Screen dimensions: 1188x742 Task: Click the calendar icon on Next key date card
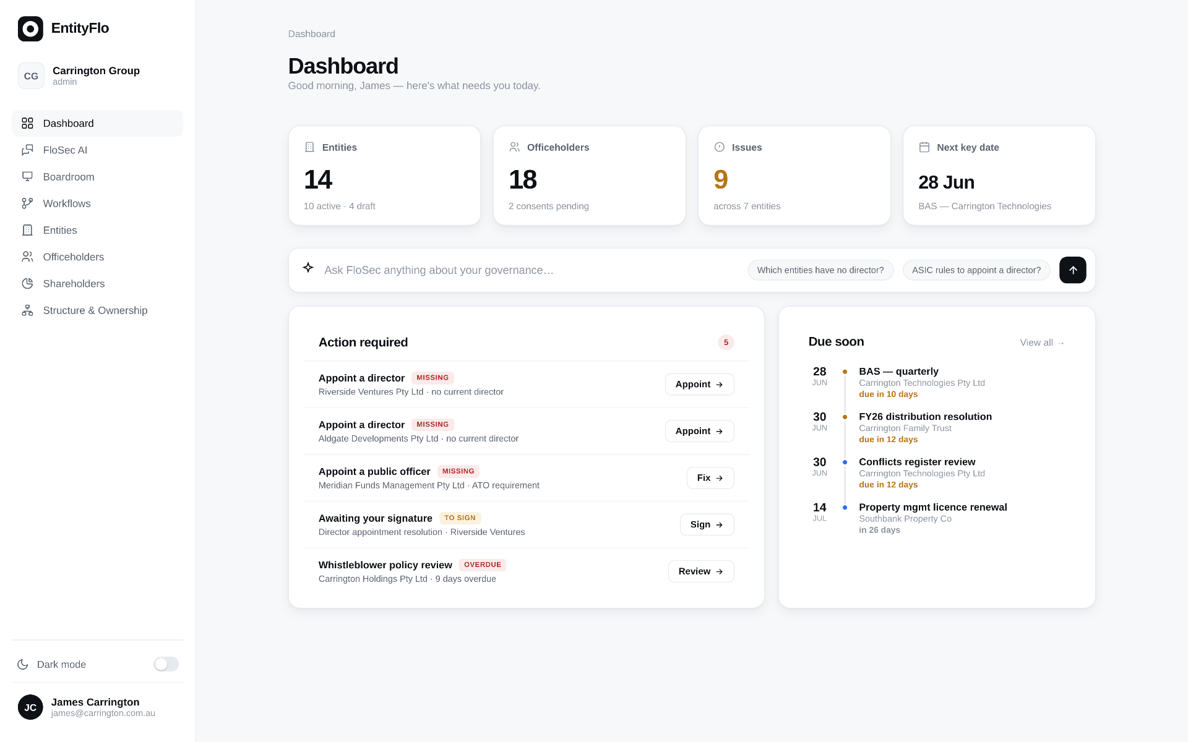tap(924, 147)
